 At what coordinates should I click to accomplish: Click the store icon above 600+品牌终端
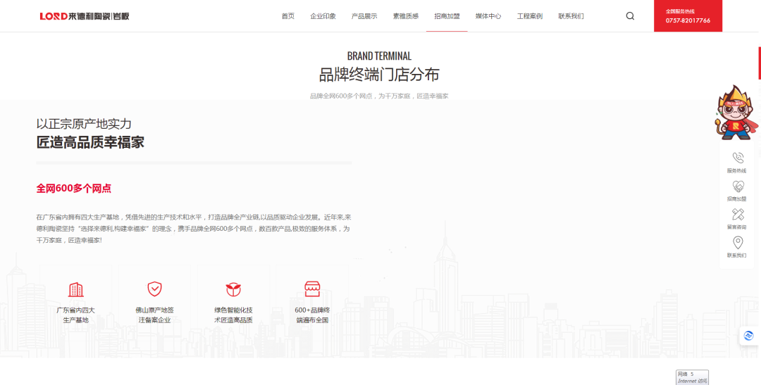click(312, 289)
